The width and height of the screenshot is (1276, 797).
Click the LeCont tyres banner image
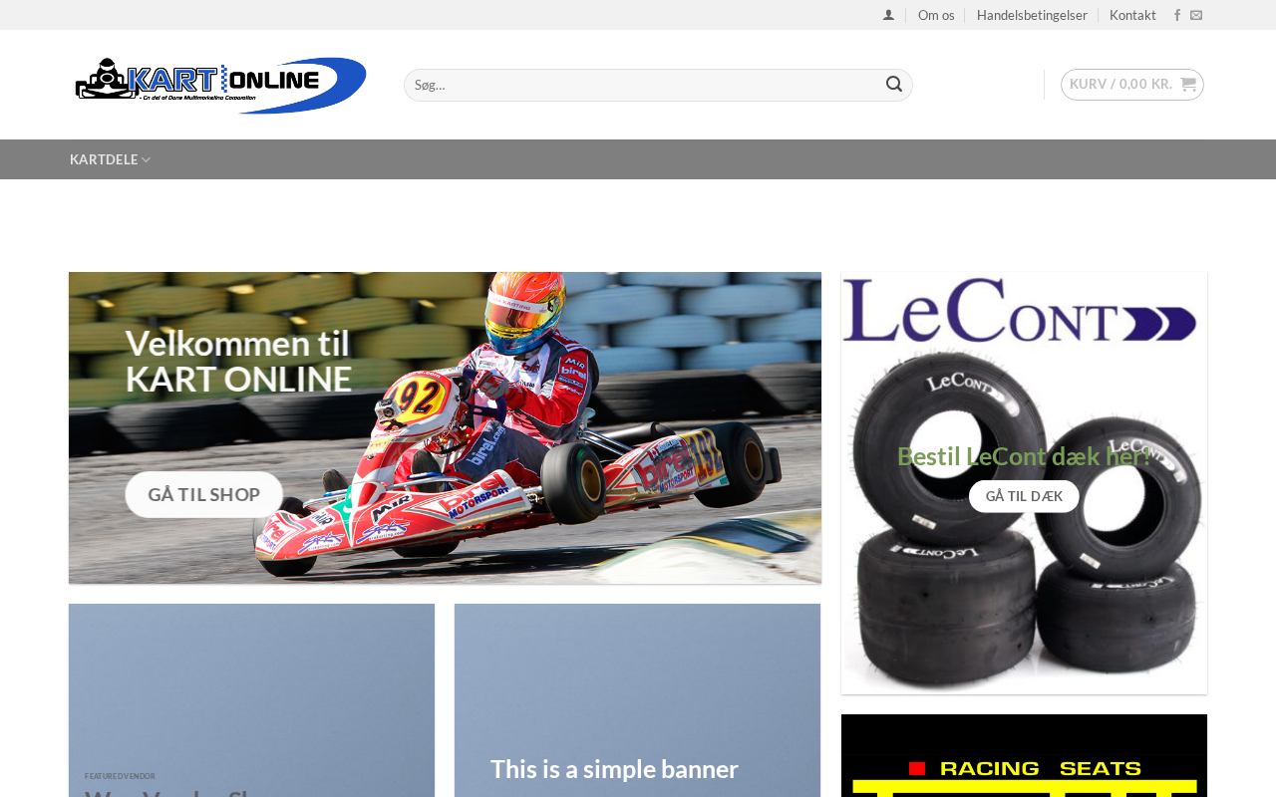(x=1024, y=483)
